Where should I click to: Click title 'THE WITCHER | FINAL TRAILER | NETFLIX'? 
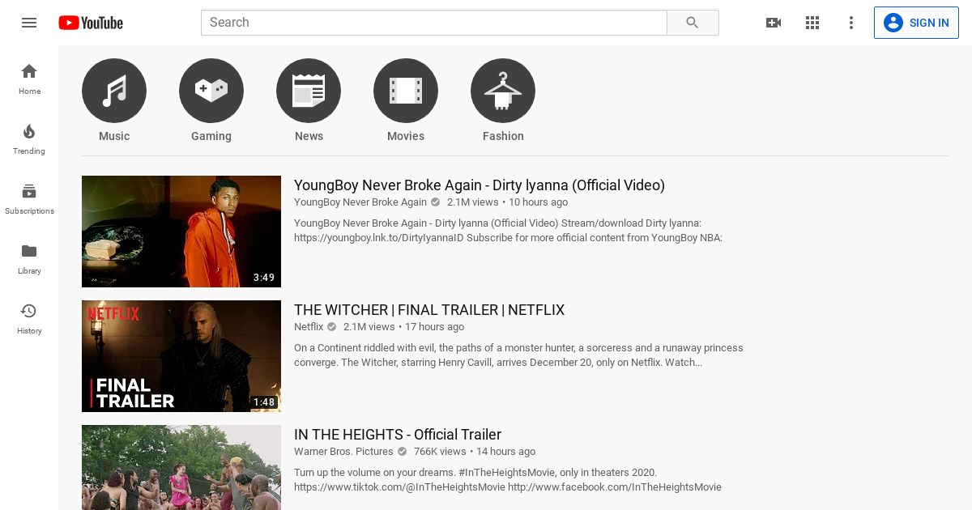point(429,310)
